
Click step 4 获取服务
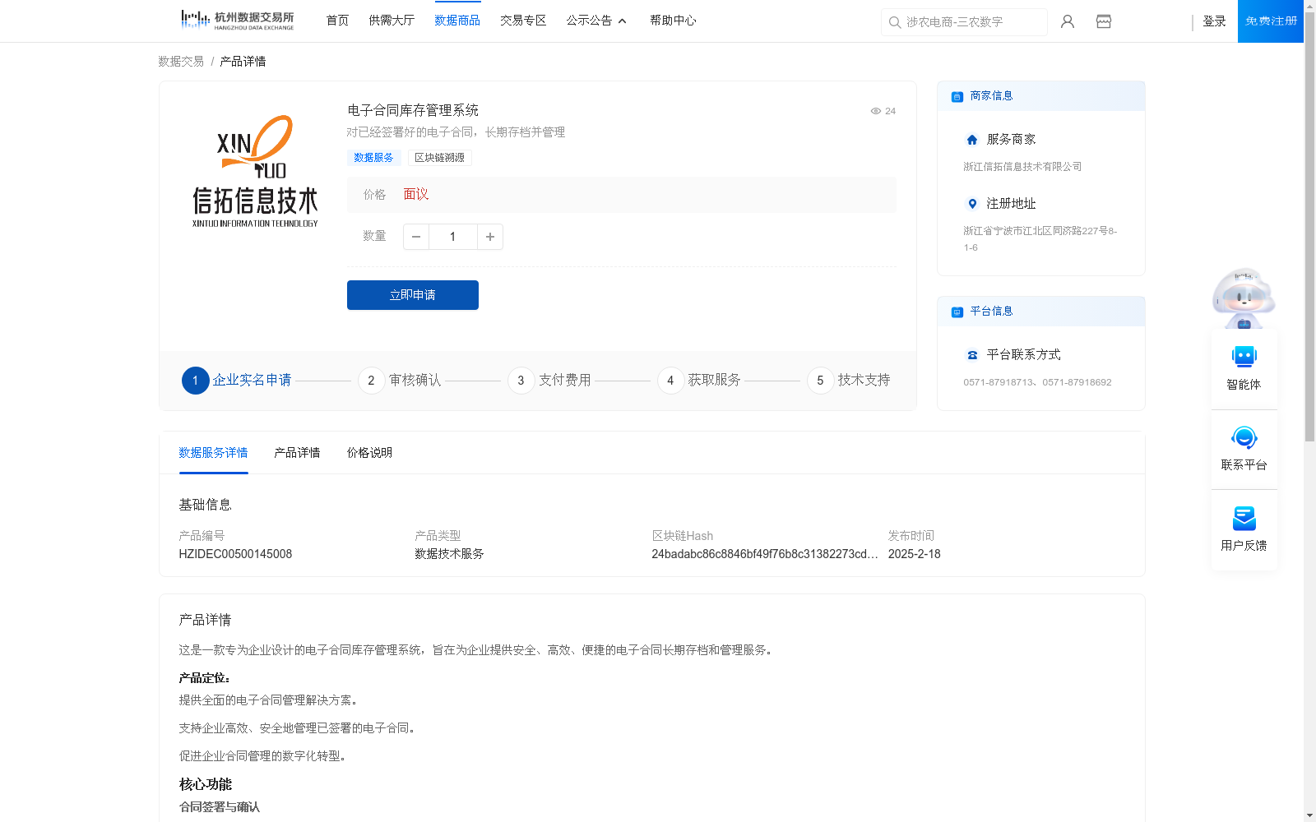click(x=699, y=381)
